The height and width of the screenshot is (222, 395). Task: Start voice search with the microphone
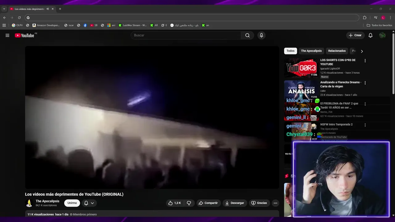tap(261, 35)
